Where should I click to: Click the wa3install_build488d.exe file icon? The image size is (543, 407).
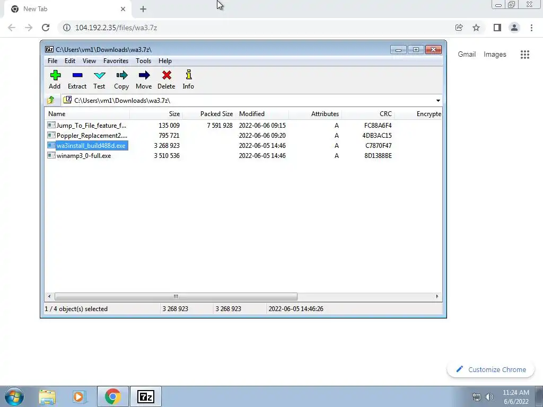click(51, 145)
